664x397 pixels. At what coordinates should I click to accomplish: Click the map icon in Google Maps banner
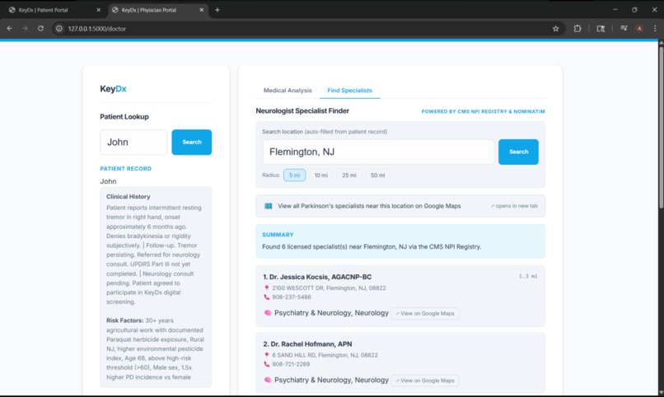tap(268, 206)
